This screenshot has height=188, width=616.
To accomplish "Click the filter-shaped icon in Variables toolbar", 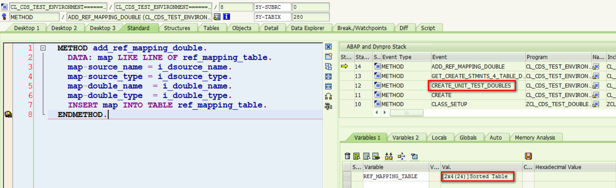I will coord(414,156).
